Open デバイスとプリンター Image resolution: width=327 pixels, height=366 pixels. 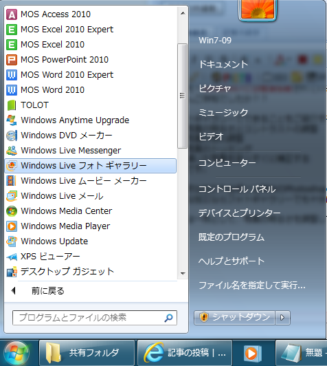239,213
